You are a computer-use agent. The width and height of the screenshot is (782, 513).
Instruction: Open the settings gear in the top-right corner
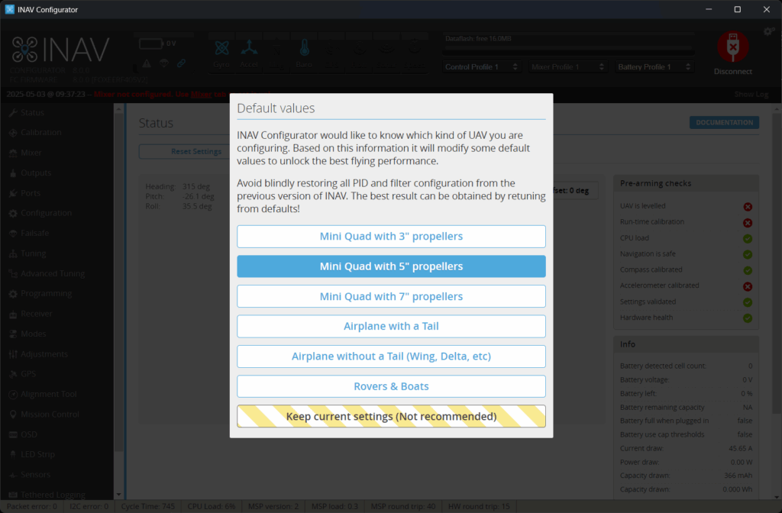point(768,32)
